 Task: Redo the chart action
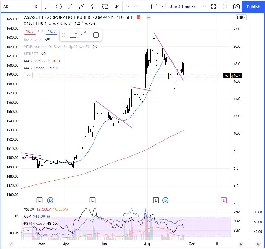(x=136, y=7)
